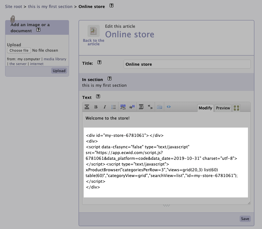Open 'this is my first section' breadcrumb link
The image size is (262, 229).
pyautogui.click(x=50, y=6)
